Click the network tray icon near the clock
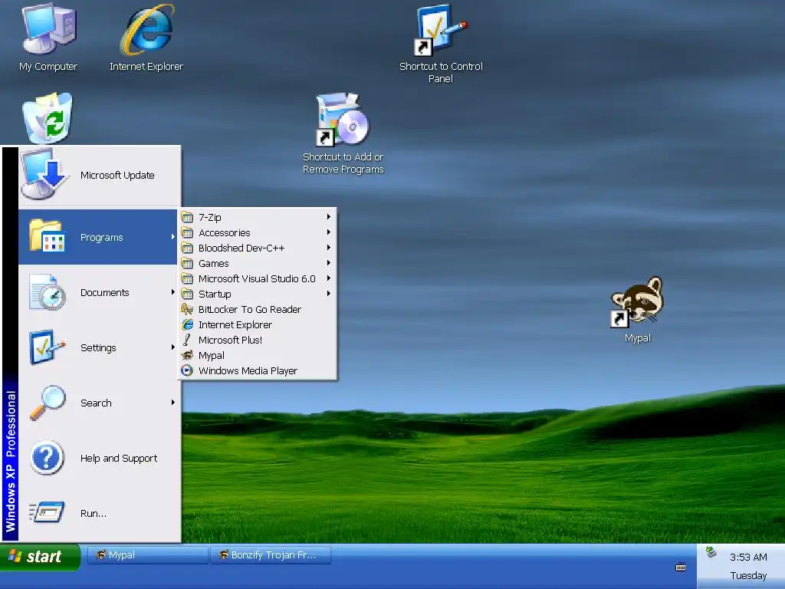 pyautogui.click(x=711, y=552)
